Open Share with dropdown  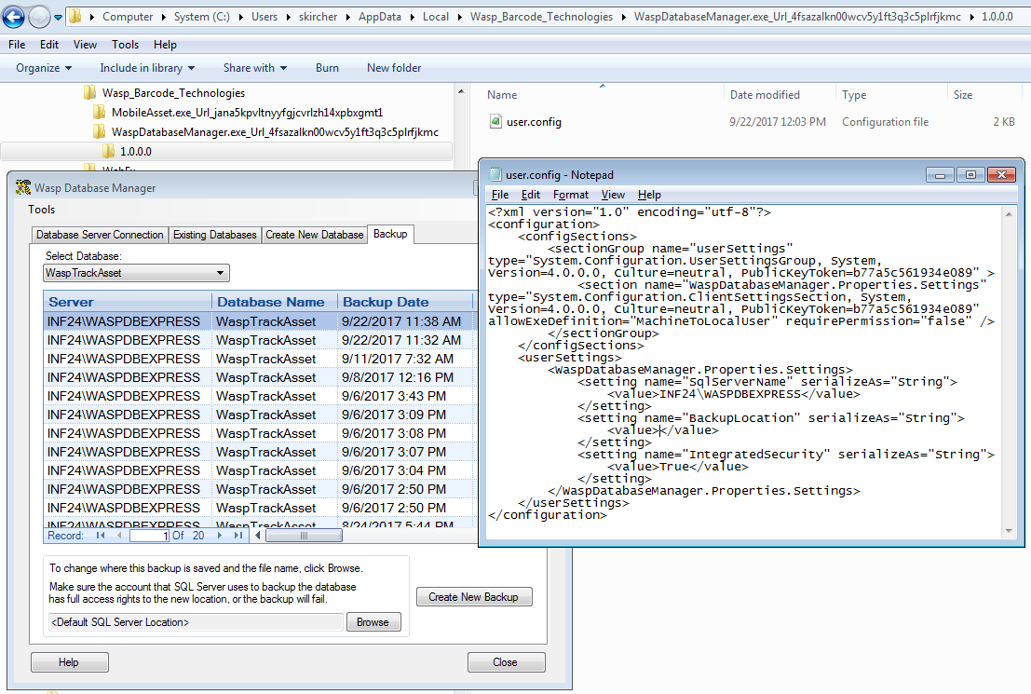(x=255, y=68)
